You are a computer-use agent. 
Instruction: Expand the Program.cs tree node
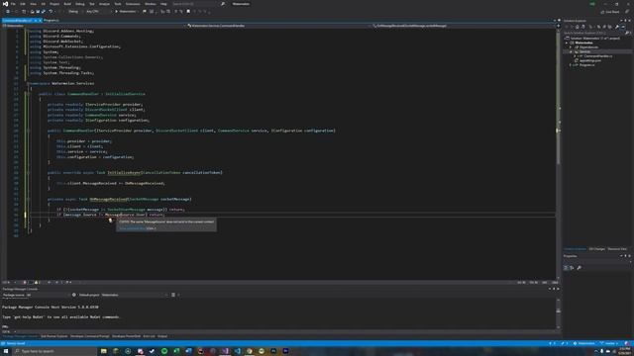coord(571,65)
